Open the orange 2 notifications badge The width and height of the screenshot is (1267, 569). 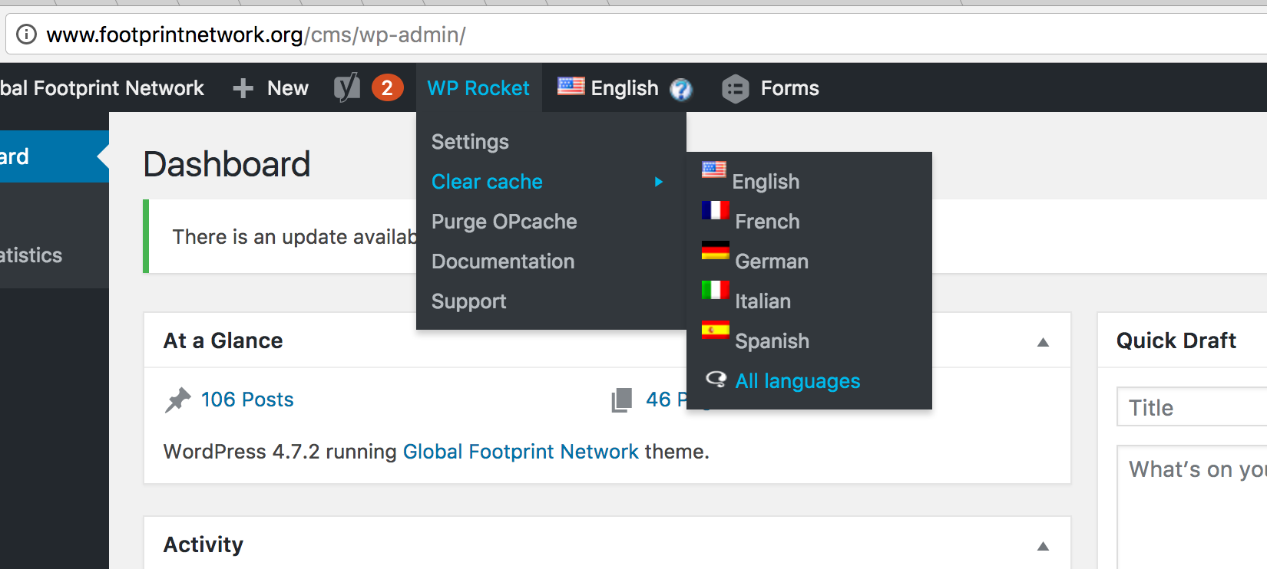coord(387,88)
